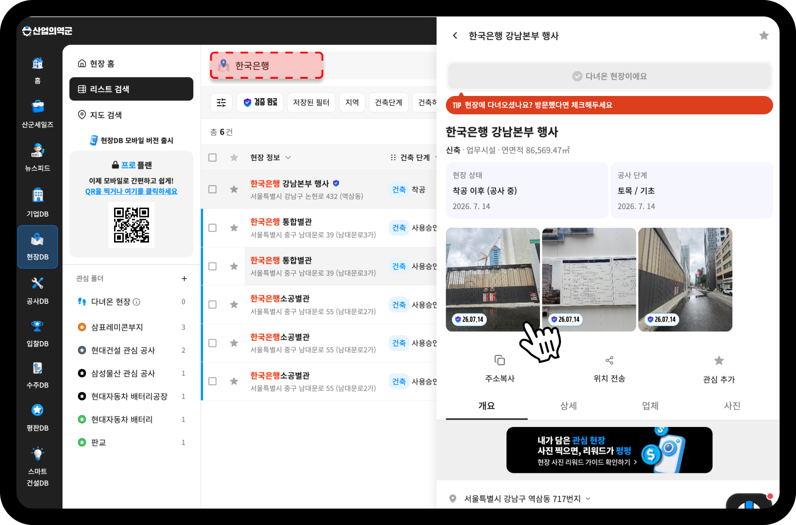Click the star icon in table header
Screen dimensions: 796x525
click(x=234, y=157)
